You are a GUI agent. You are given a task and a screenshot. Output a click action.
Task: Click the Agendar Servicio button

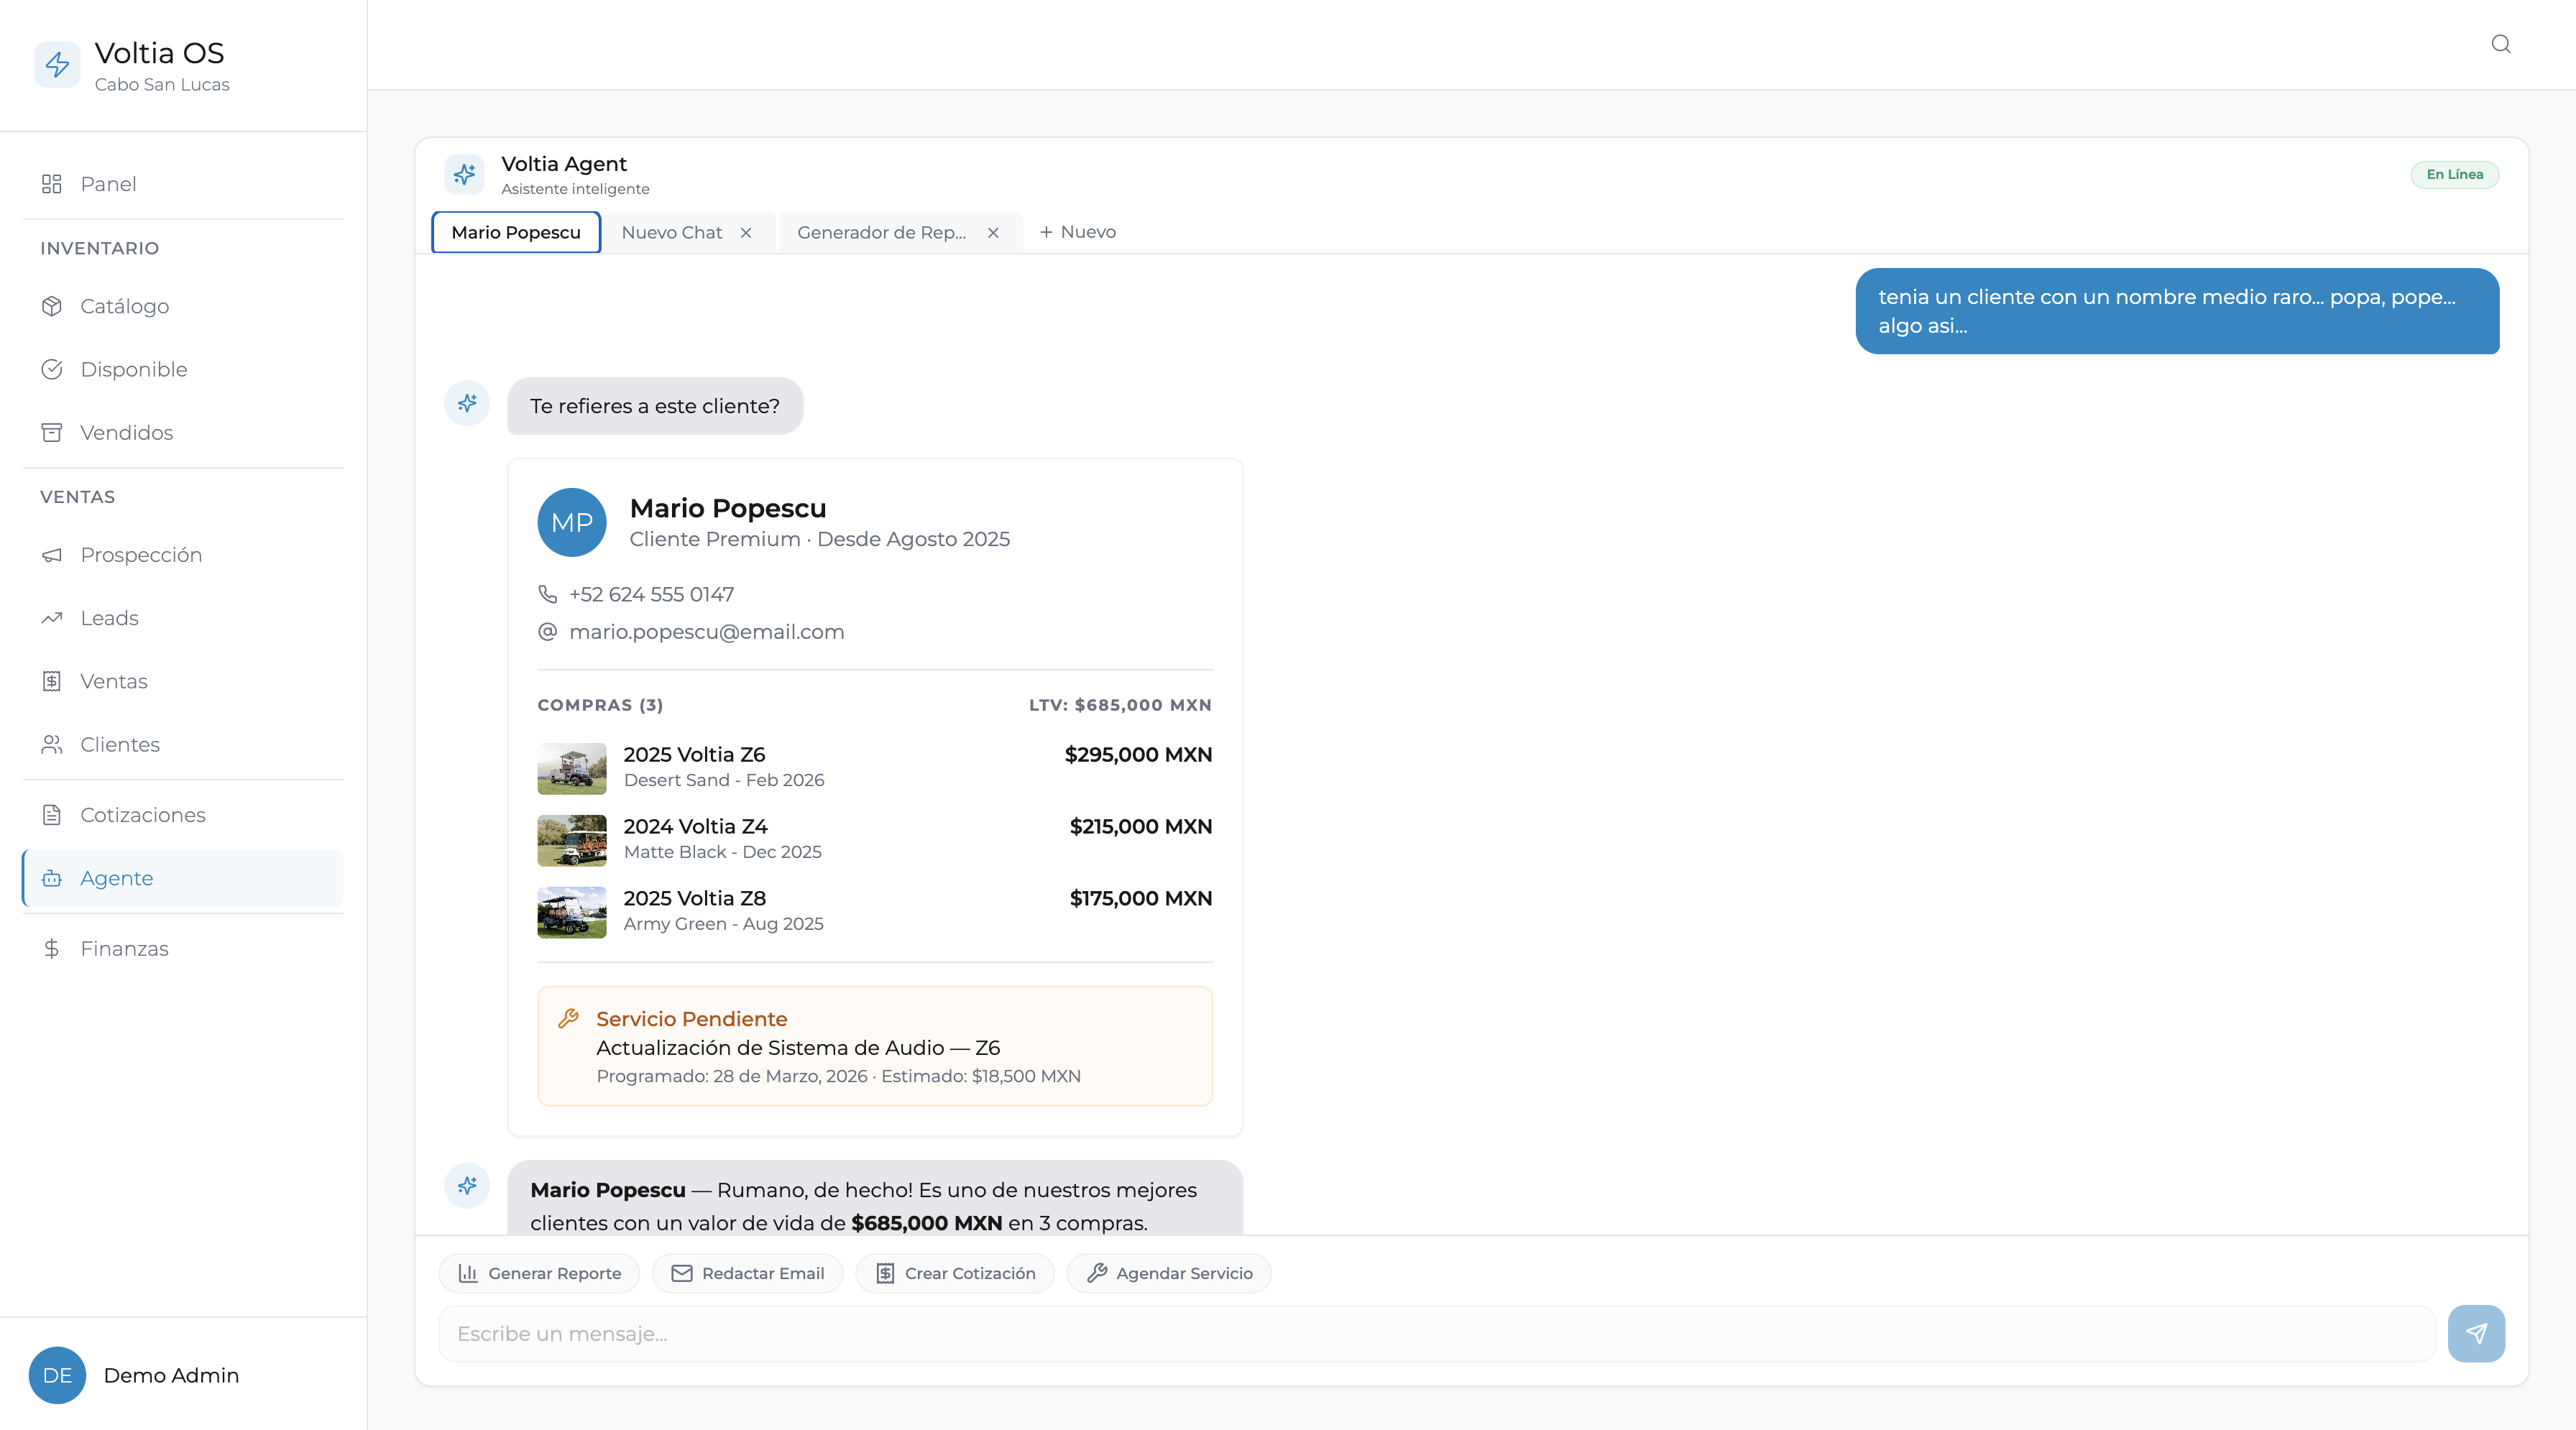pos(1169,1273)
